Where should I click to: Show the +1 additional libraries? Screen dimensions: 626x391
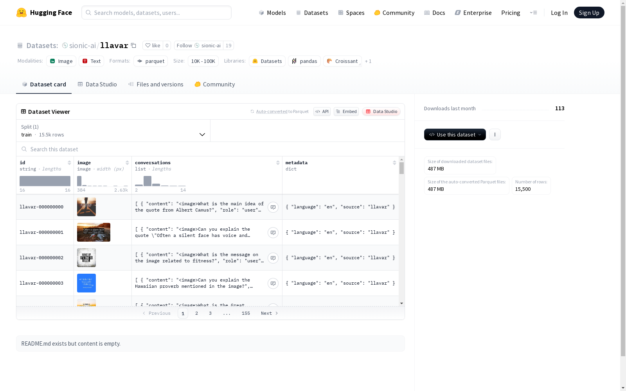[368, 61]
